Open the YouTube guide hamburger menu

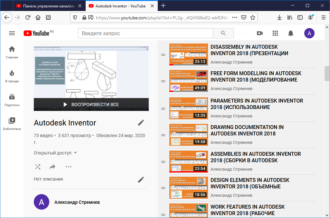click(x=12, y=33)
